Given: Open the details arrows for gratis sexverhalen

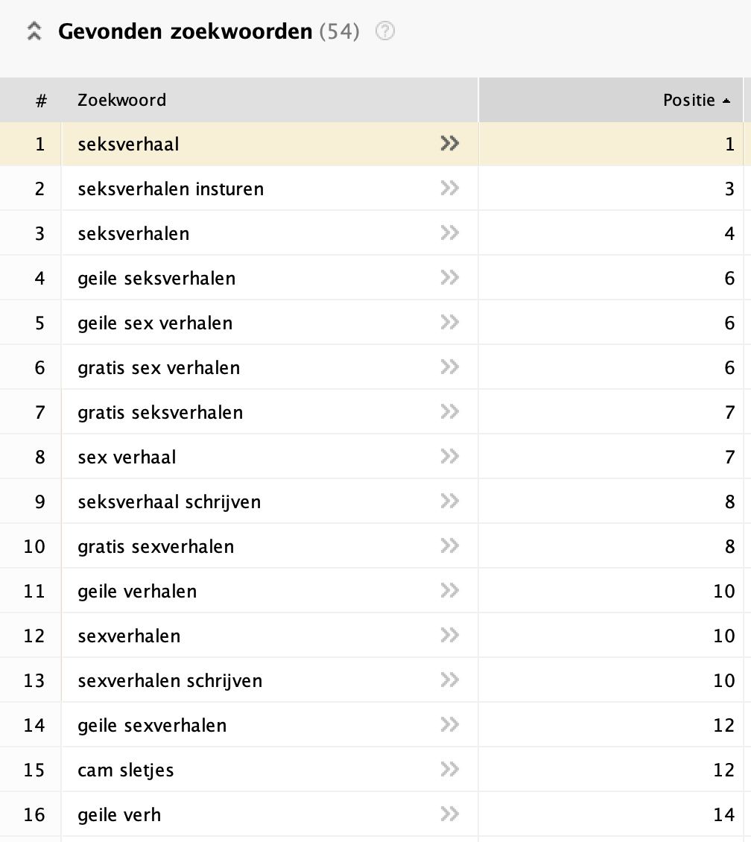Looking at the screenshot, I should pyautogui.click(x=450, y=545).
